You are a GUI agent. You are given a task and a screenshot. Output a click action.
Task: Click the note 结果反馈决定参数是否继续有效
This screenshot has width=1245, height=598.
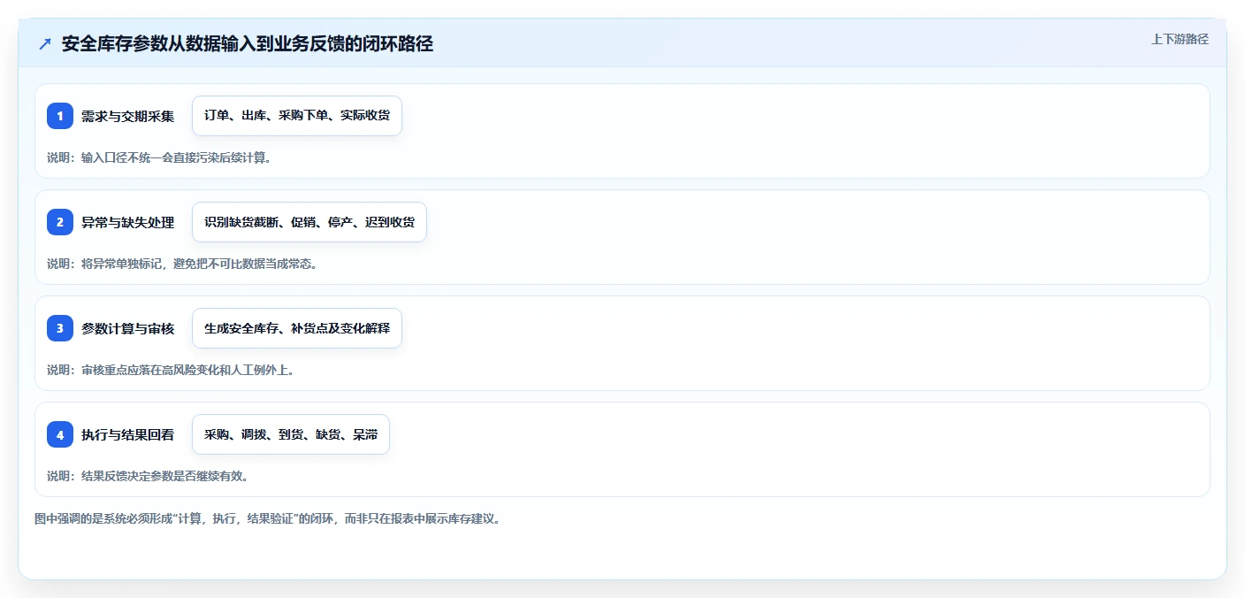pyautogui.click(x=147, y=476)
